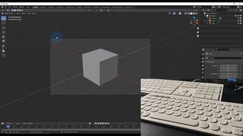Screen dimensions: 243x136
Task: Select the Select Box tool
Action: click(3, 19)
